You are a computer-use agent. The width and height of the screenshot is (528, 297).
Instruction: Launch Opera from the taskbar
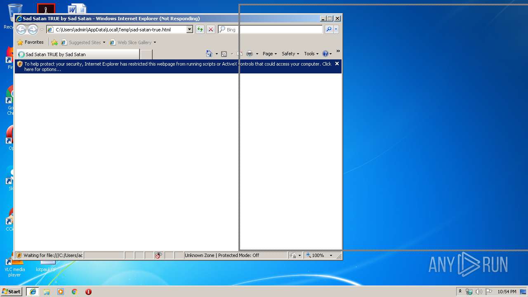[x=88, y=292]
